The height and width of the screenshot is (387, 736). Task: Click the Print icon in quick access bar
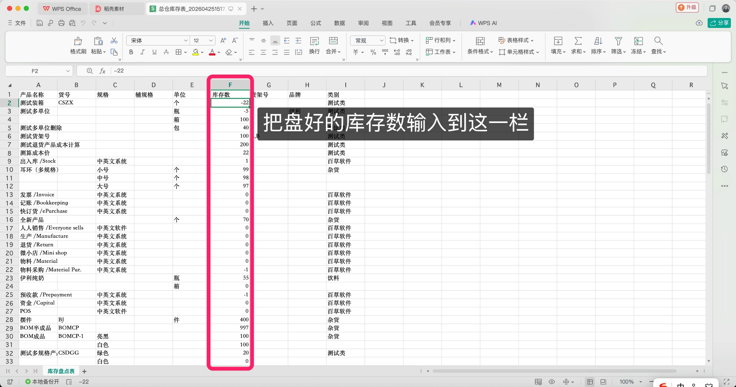[x=61, y=23]
